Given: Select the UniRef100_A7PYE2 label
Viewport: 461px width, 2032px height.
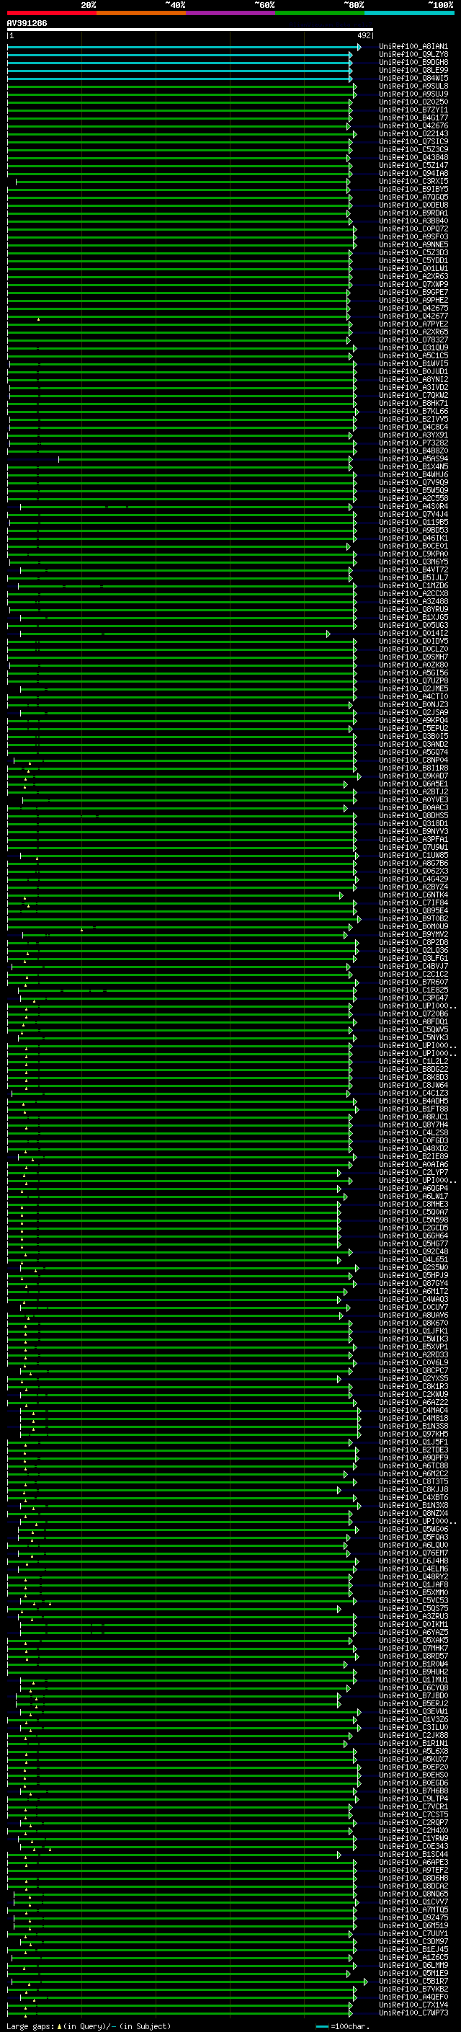Looking at the screenshot, I should click(413, 324).
